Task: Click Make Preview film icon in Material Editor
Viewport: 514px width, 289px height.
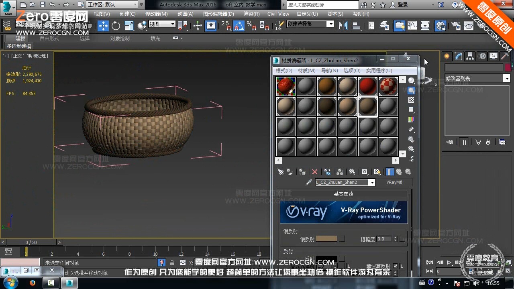Action: click(x=411, y=129)
